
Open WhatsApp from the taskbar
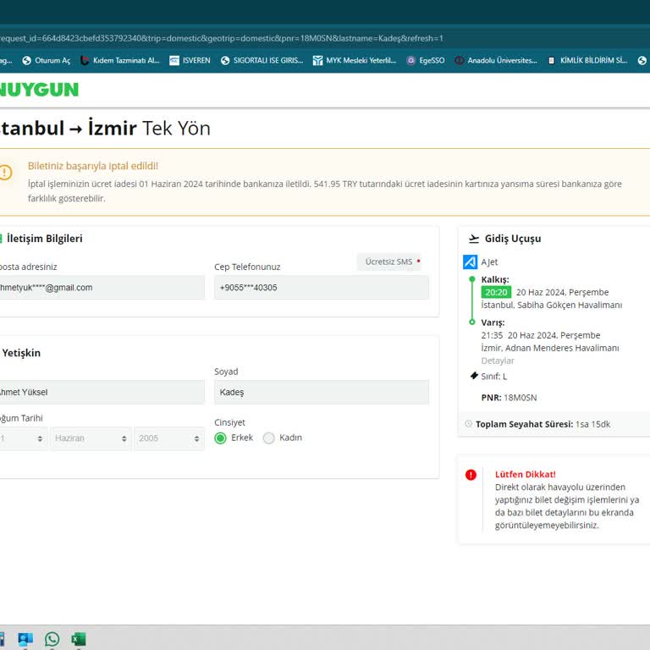click(52, 639)
